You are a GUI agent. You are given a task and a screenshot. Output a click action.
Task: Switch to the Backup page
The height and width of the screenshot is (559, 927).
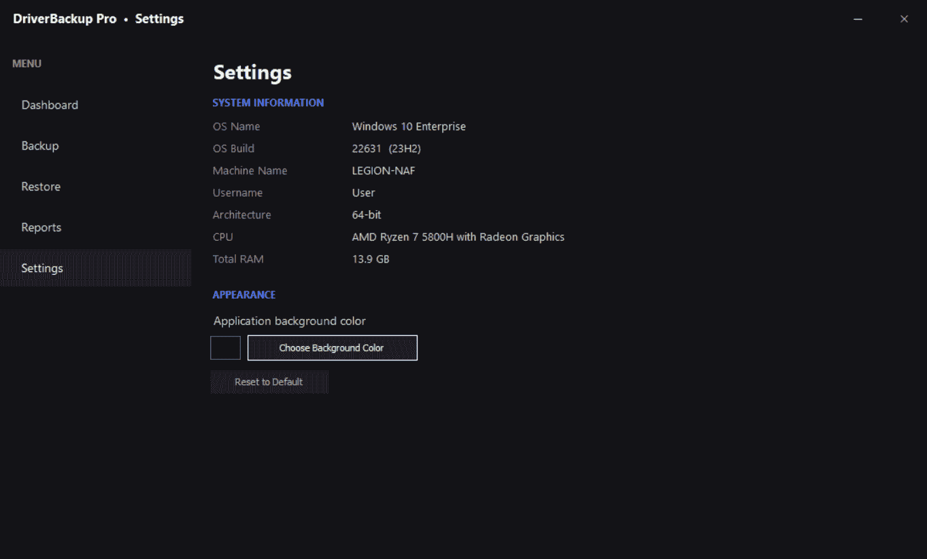(39, 146)
